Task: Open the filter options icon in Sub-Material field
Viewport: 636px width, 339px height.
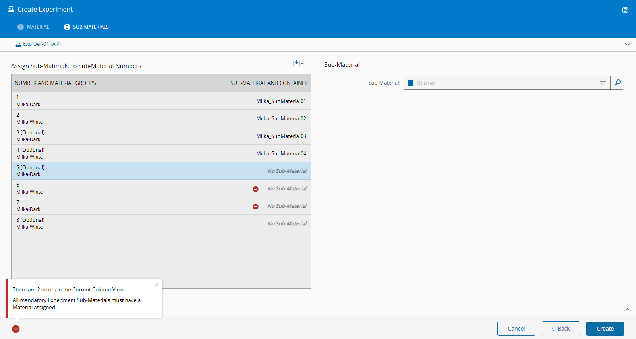Action: [x=603, y=83]
